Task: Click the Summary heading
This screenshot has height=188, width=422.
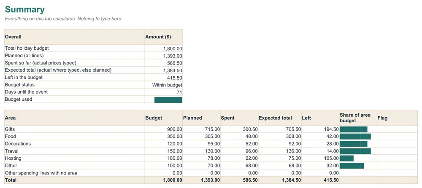Action: pos(25,9)
